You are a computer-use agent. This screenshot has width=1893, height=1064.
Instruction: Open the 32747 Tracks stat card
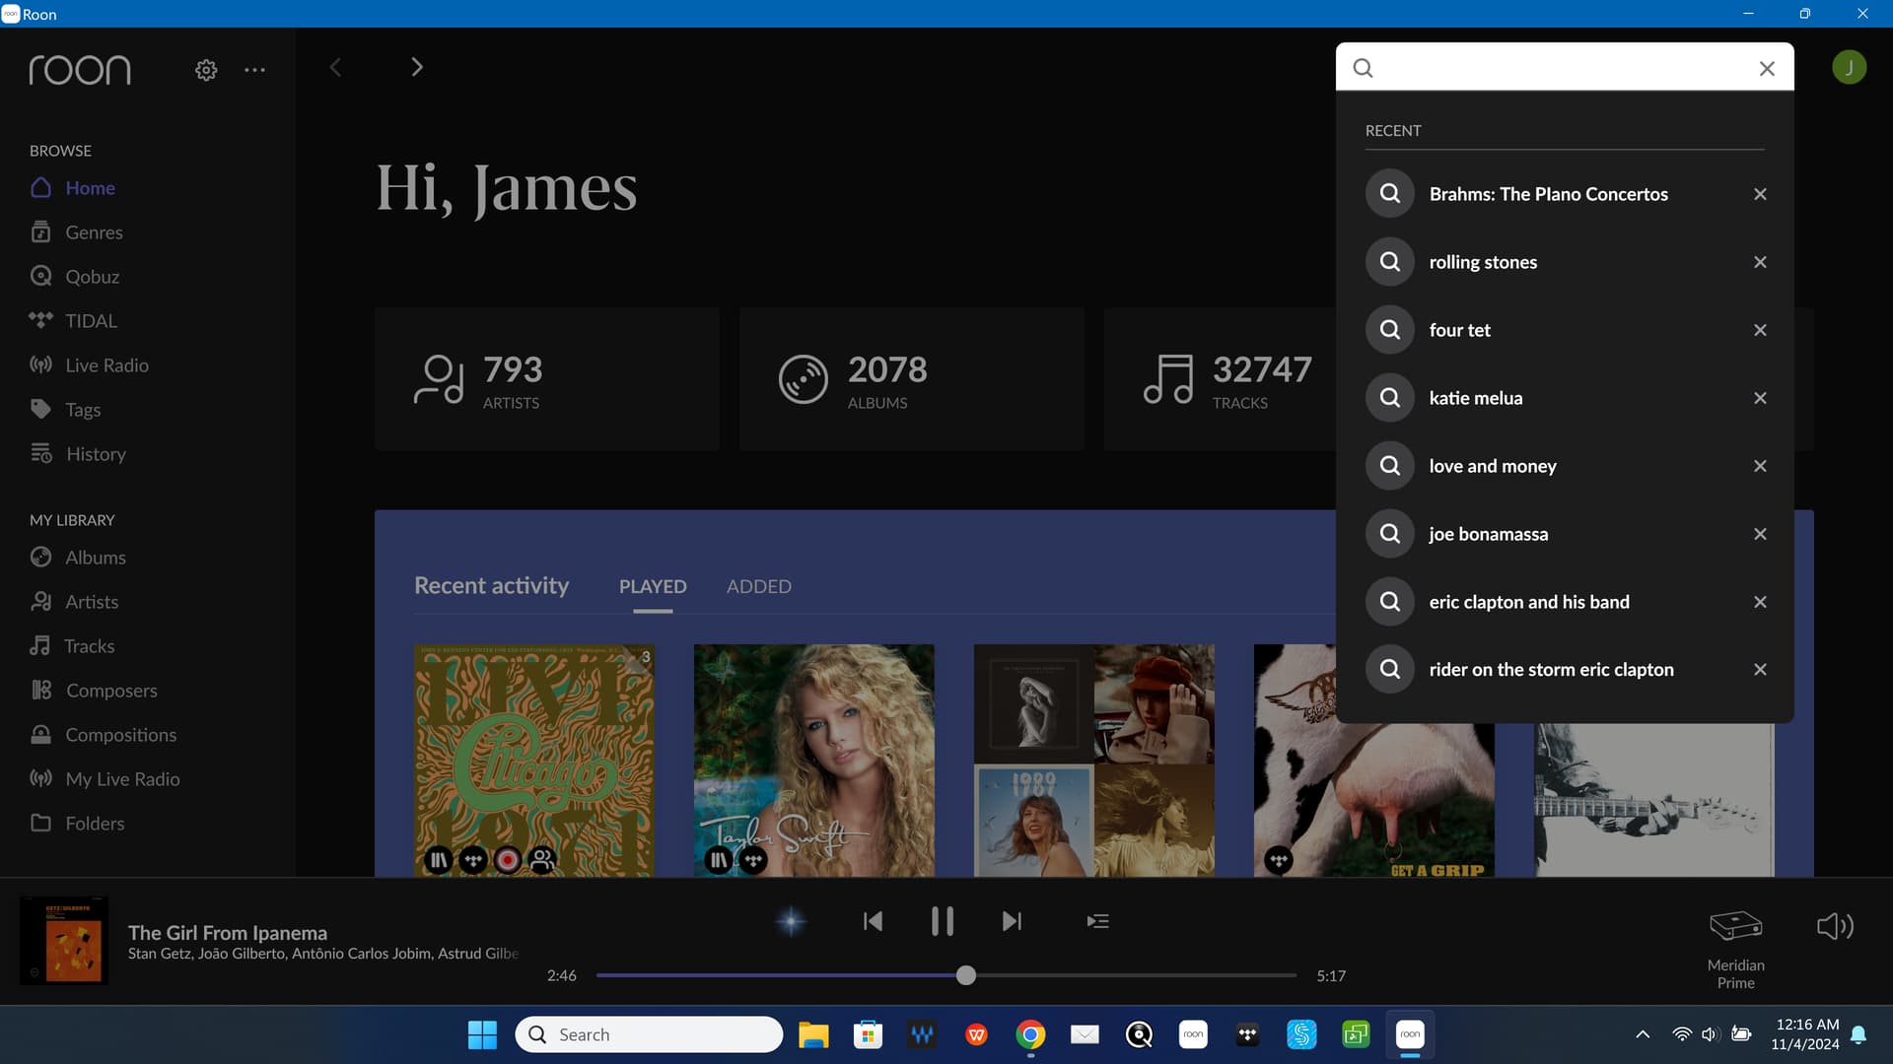pos(1220,379)
